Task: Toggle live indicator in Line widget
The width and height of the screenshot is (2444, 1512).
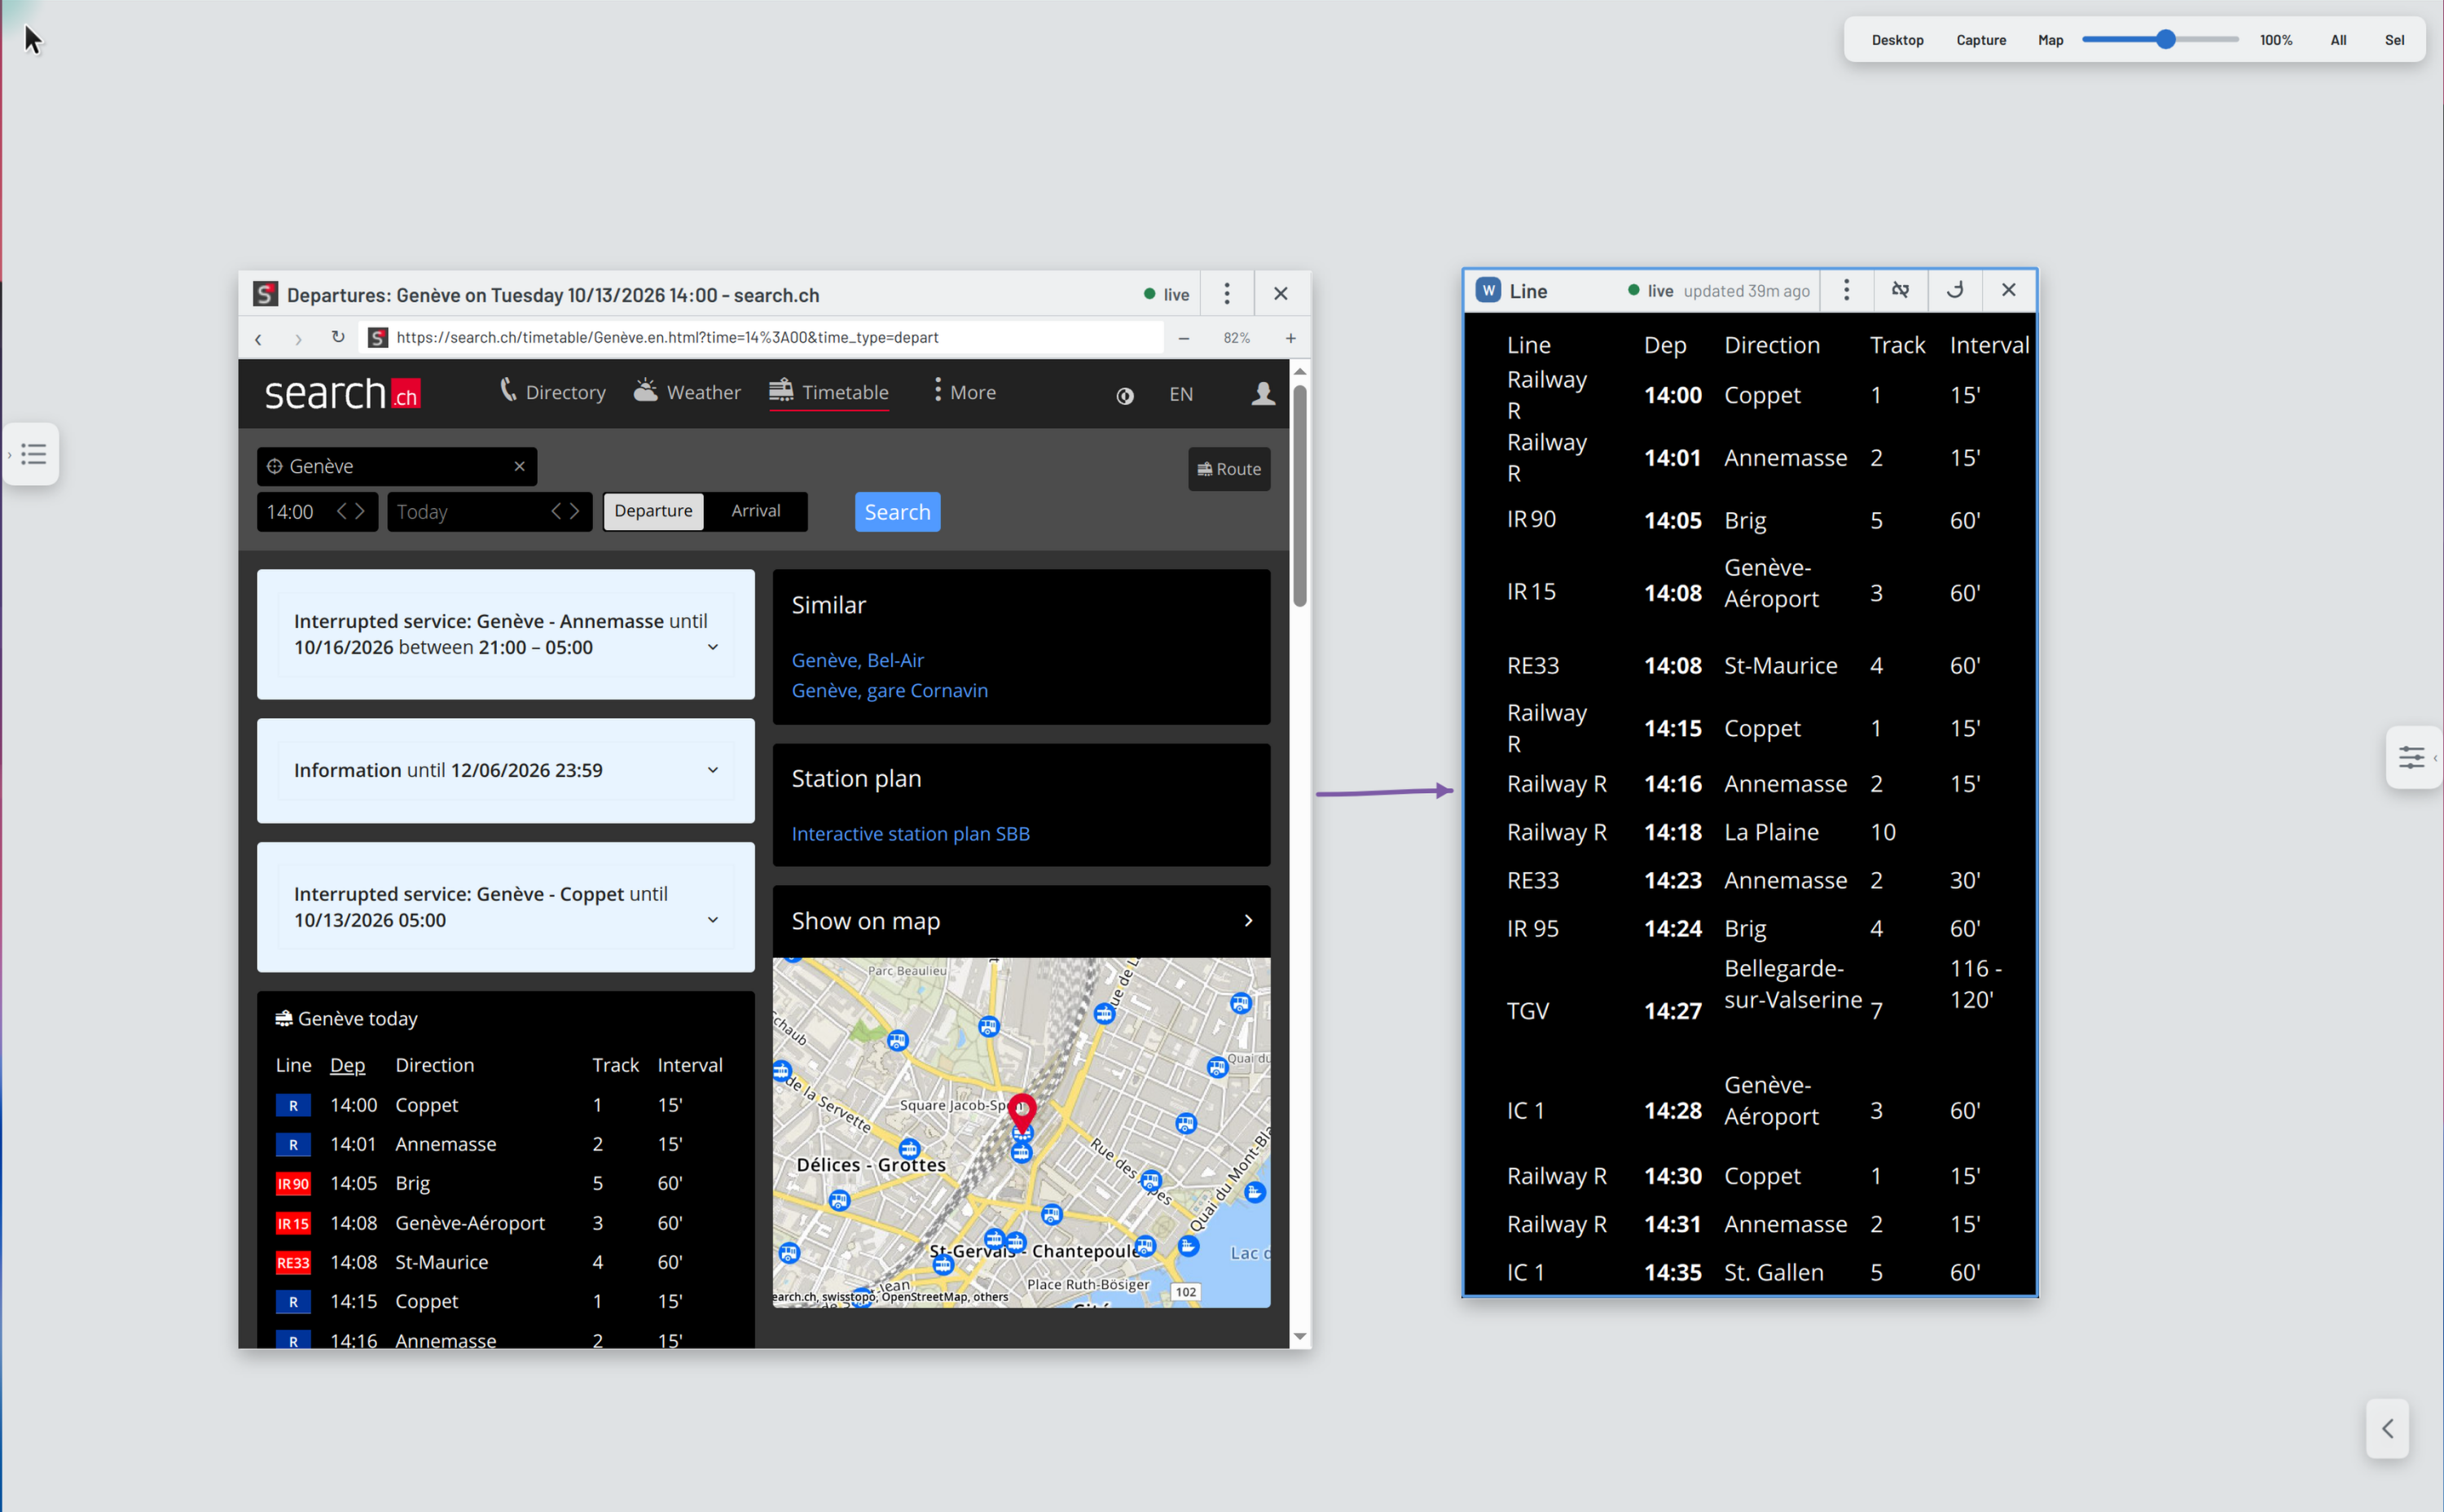Action: coord(1651,291)
